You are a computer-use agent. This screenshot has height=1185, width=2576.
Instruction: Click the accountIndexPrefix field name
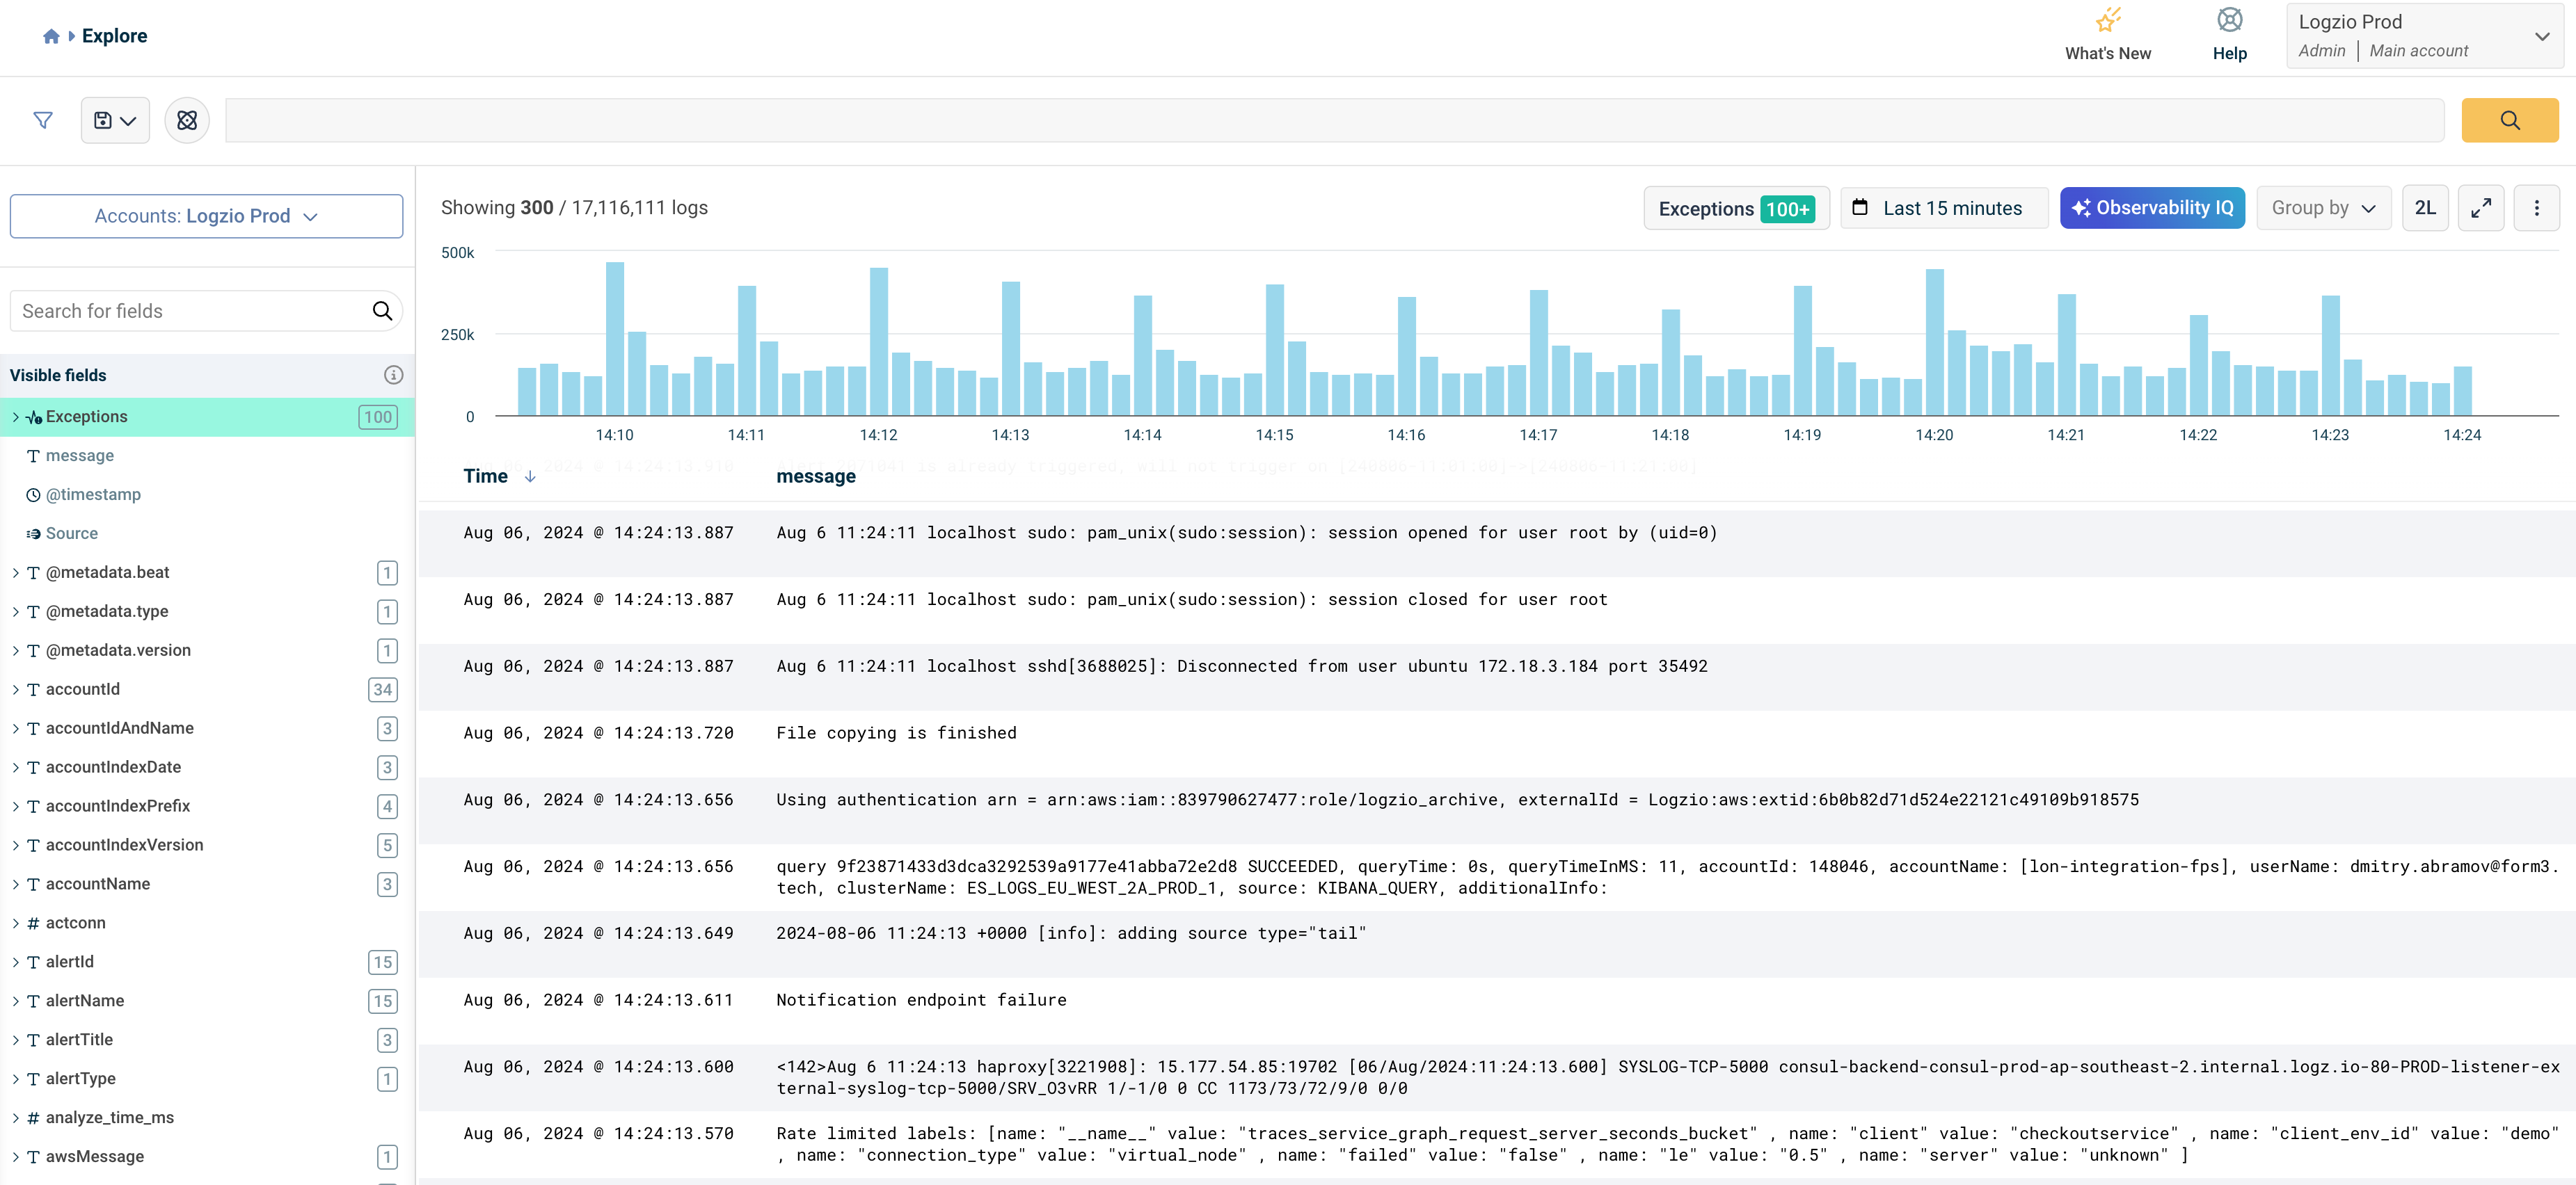[x=118, y=806]
